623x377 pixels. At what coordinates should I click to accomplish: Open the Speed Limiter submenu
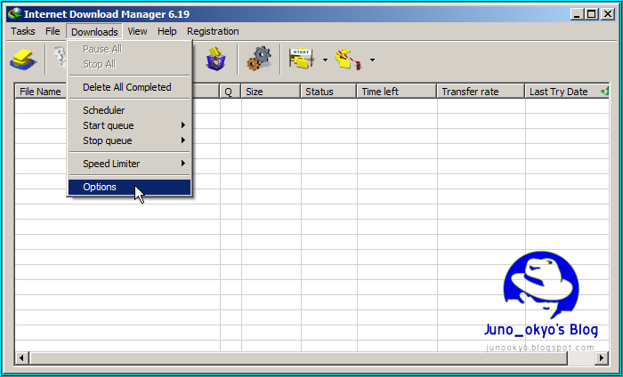[x=130, y=164]
